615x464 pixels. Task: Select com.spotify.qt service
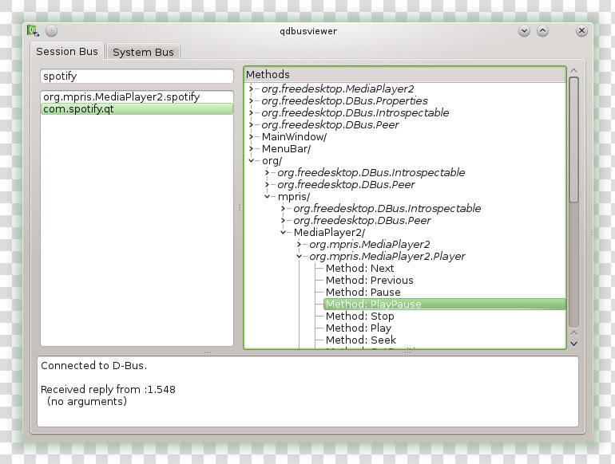point(137,109)
